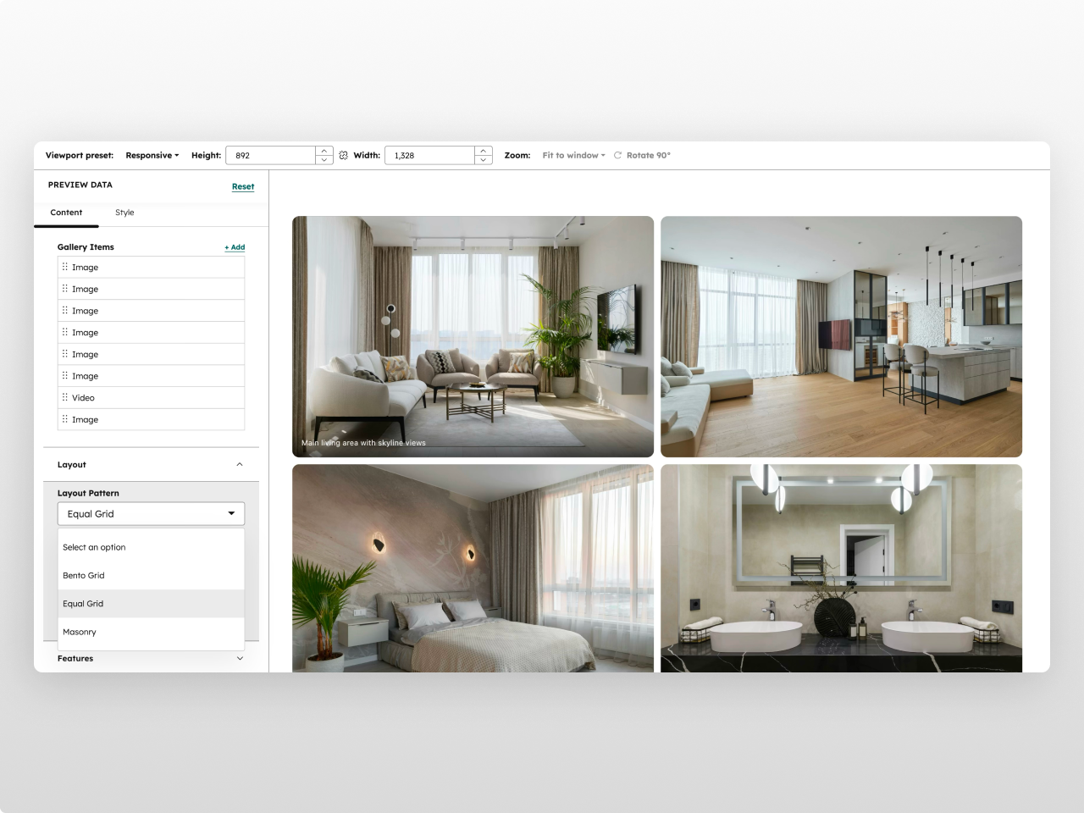
Task: Open the Layout Pattern combo box
Action: [151, 513]
